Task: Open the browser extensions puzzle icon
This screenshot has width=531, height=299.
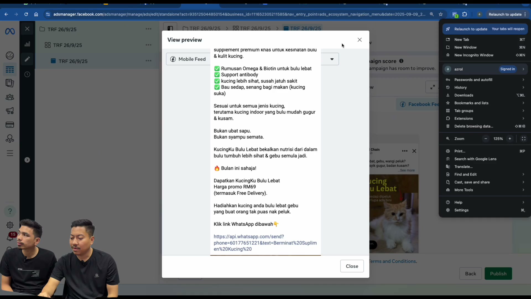Action: click(465, 14)
